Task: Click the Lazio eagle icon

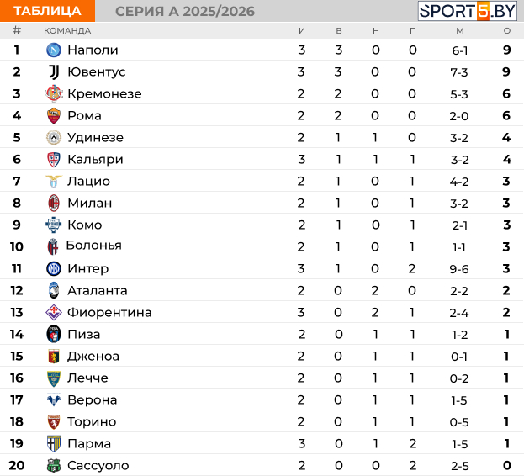Action: [x=54, y=181]
